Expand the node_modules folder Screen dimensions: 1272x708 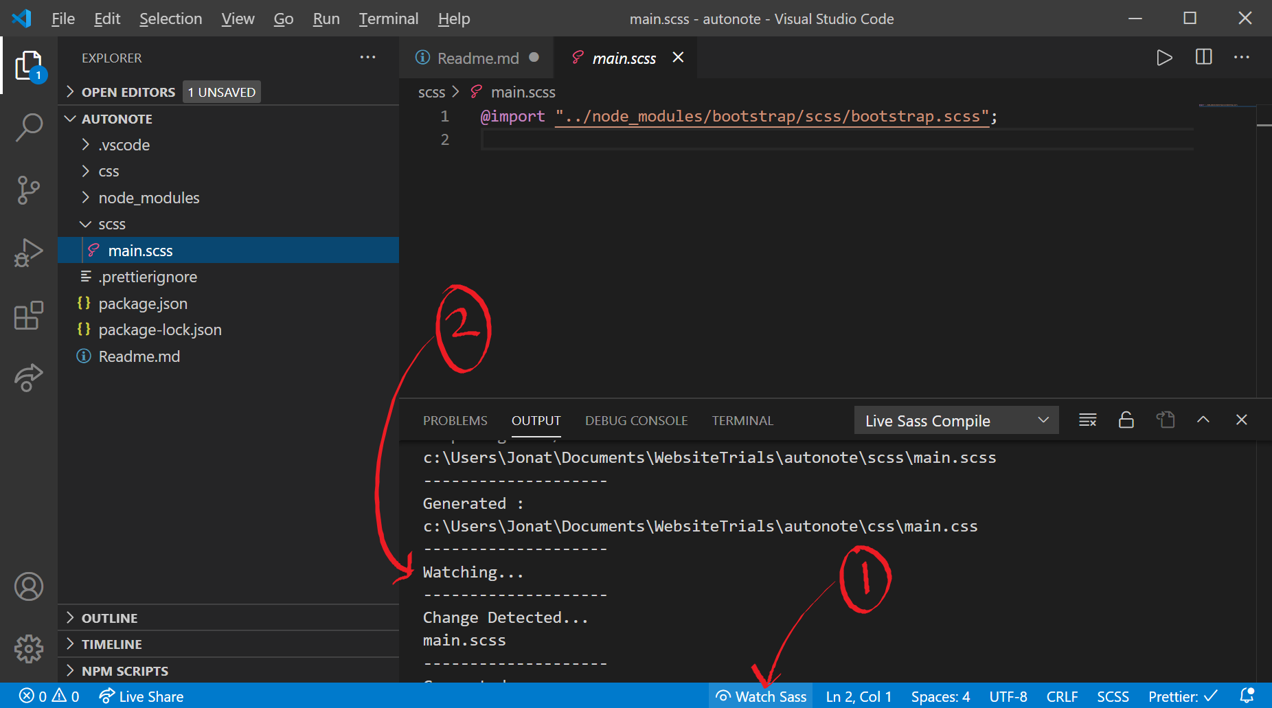click(148, 198)
